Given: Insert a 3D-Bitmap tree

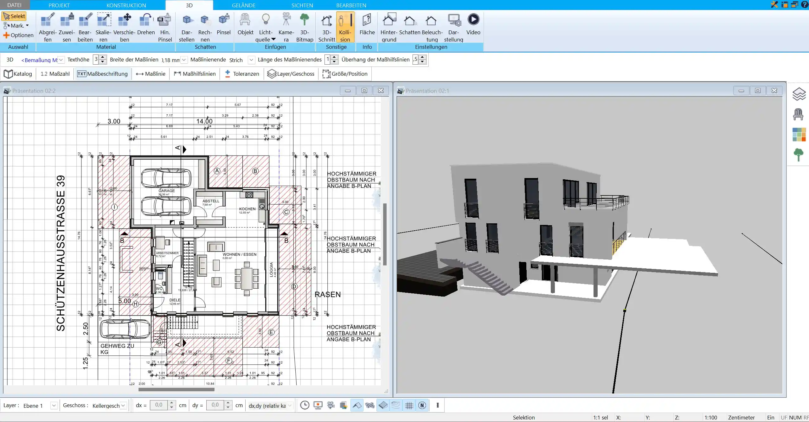Looking at the screenshot, I should coord(305,28).
